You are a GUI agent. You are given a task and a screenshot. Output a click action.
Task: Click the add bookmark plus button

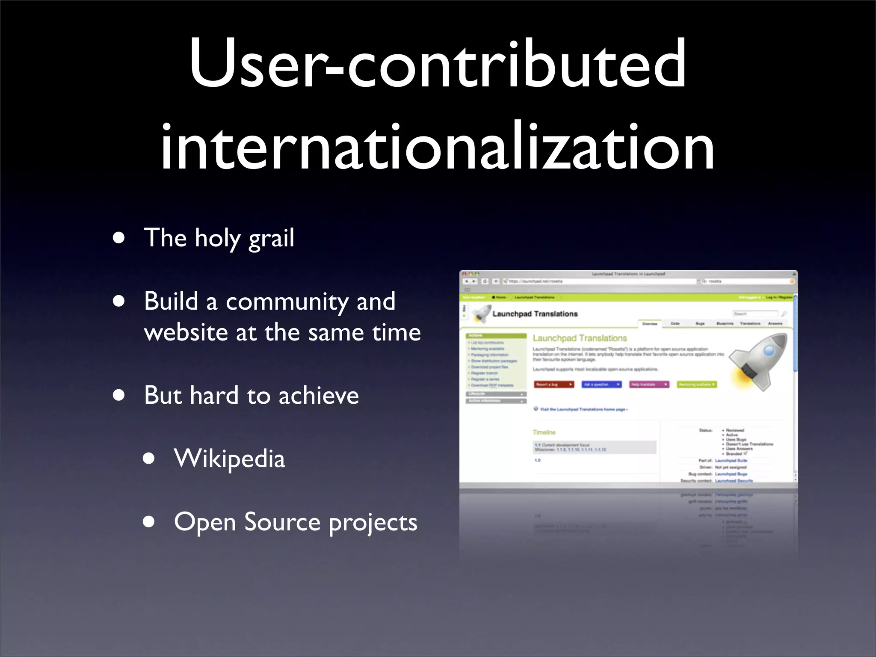tap(496, 281)
